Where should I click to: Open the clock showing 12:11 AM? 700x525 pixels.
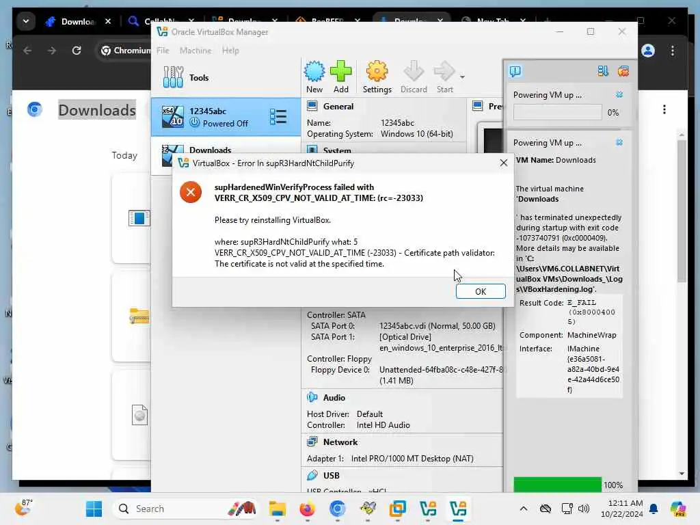[621, 509]
